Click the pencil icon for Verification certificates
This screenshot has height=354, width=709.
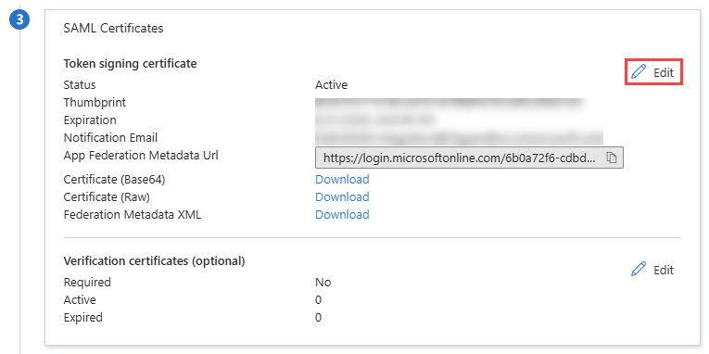639,269
